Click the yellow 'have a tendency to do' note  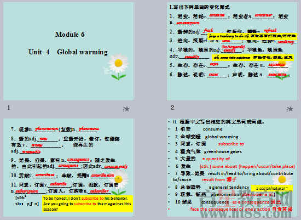pos(252,36)
